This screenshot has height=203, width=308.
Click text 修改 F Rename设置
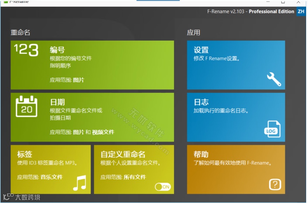point(217,58)
